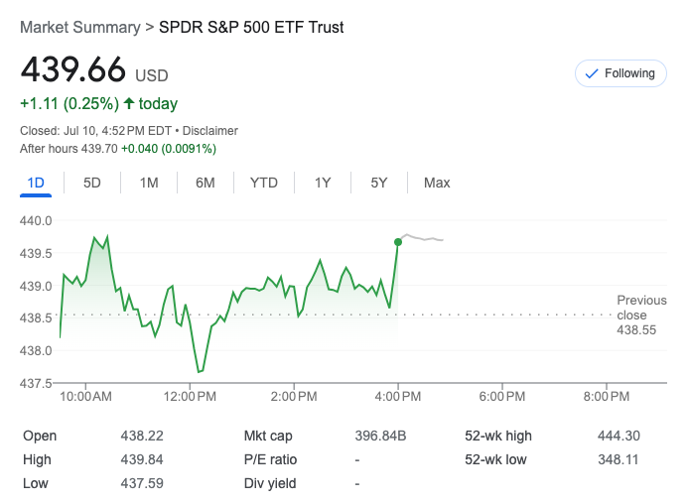Click the Disclaimer link
The width and height of the screenshot is (688, 504).
coord(210,131)
